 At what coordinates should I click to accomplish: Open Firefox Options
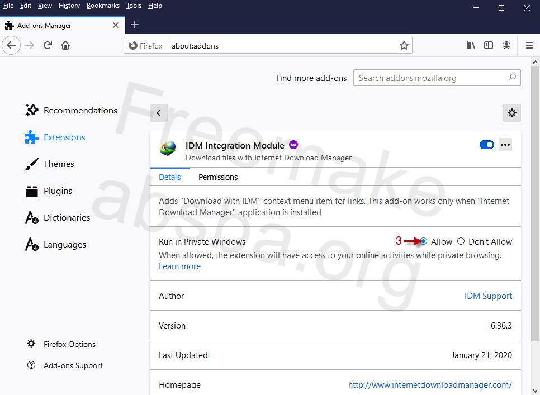(x=61, y=344)
